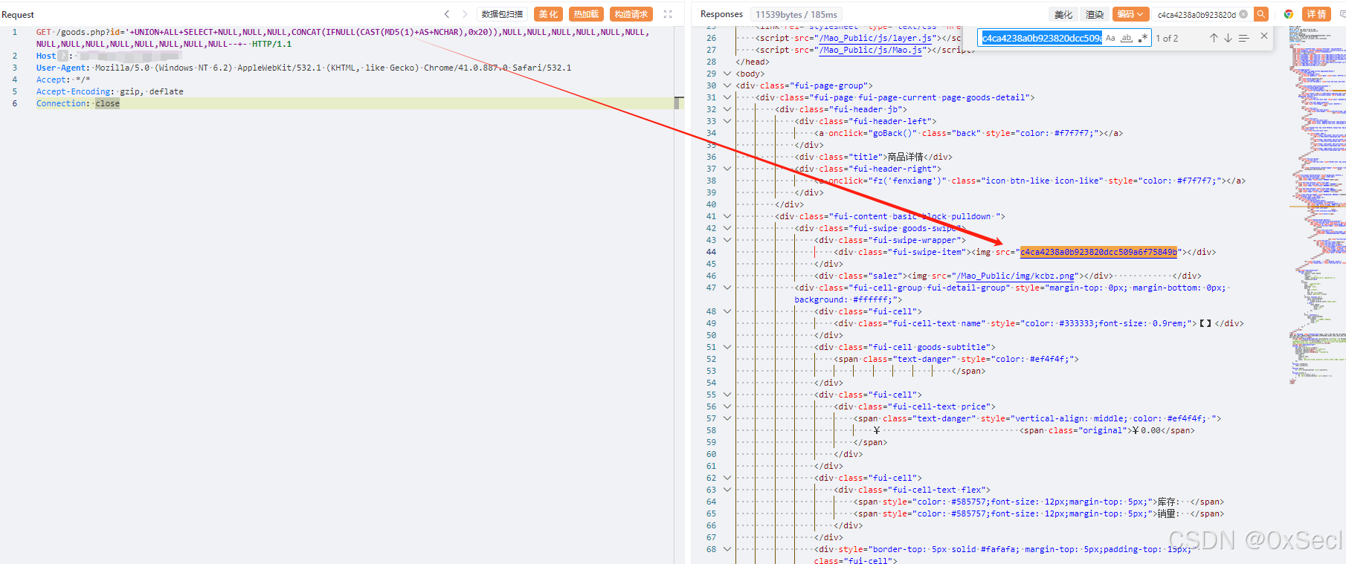Image resolution: width=1346 pixels, height=564 pixels.
Task: Click the 商品详情 title text
Action: pos(905,157)
